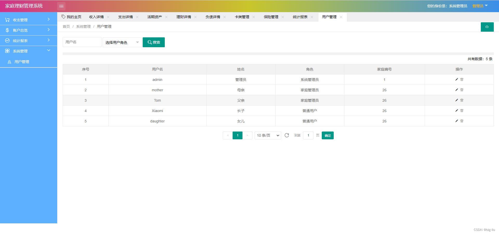Switch to the 保险管理 tab

click(271, 17)
